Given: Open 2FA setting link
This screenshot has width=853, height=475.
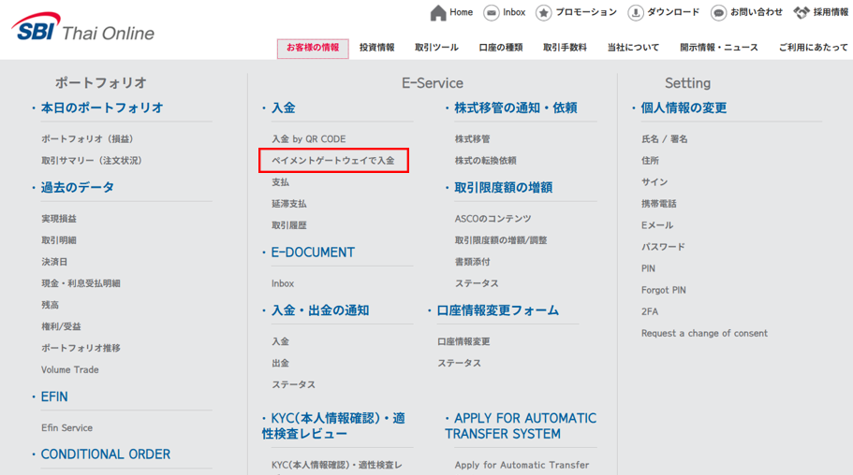Looking at the screenshot, I should (x=650, y=312).
